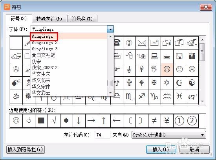Select the raised open hand symbol

click(x=154, y=69)
